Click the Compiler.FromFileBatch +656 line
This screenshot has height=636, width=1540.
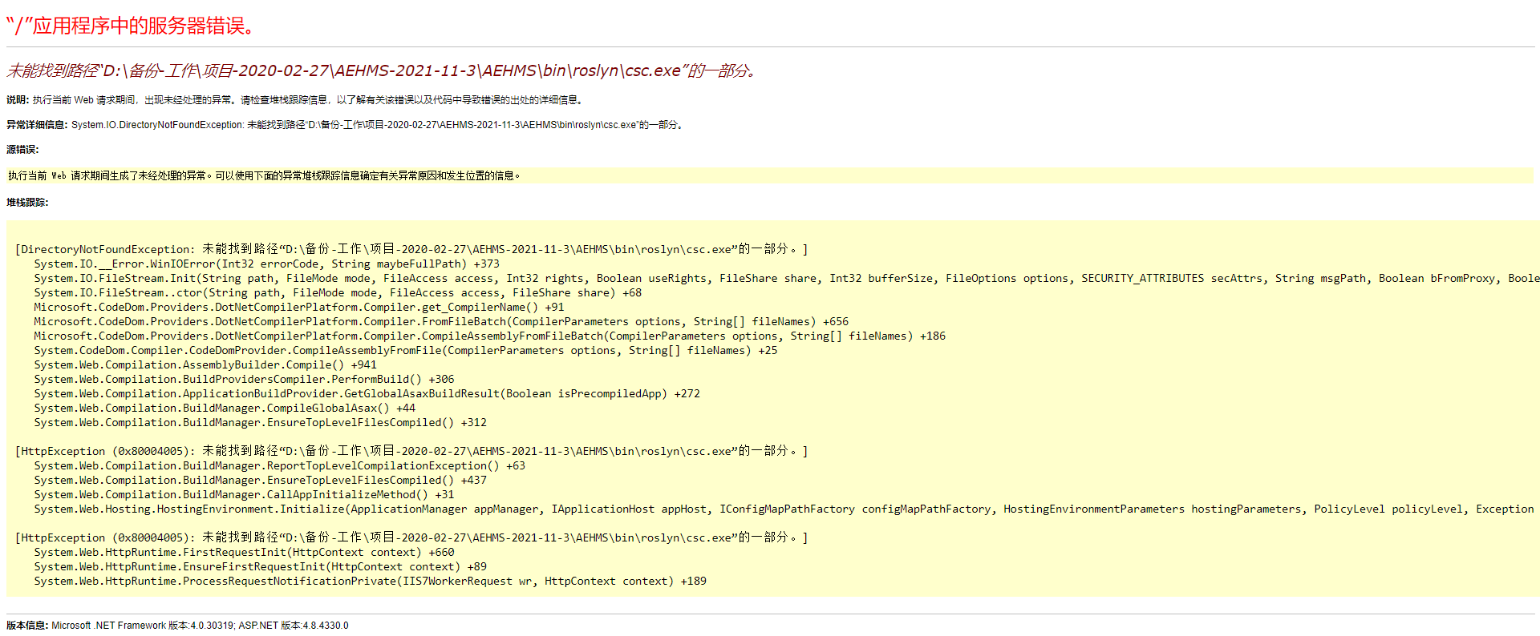441,321
